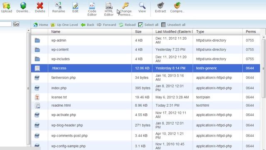Click the .htaccess file icon
The width and height of the screenshot is (266, 150).
tap(37, 68)
